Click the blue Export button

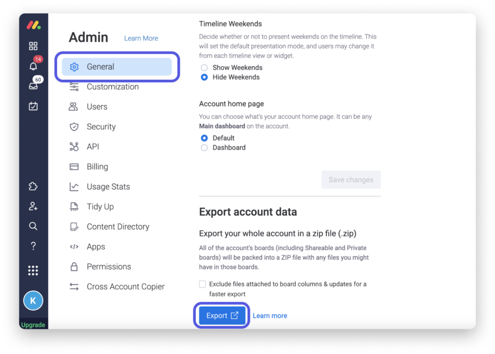[222, 316]
